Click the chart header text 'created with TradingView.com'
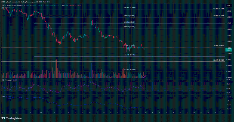The width and height of the screenshot is (234, 122). coord(22,2)
